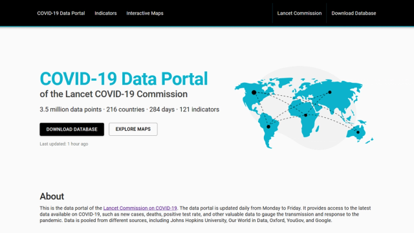This screenshot has height=233, width=414.
Task: Click 'Last updated: 1 hour ago' text
Action: 64,144
